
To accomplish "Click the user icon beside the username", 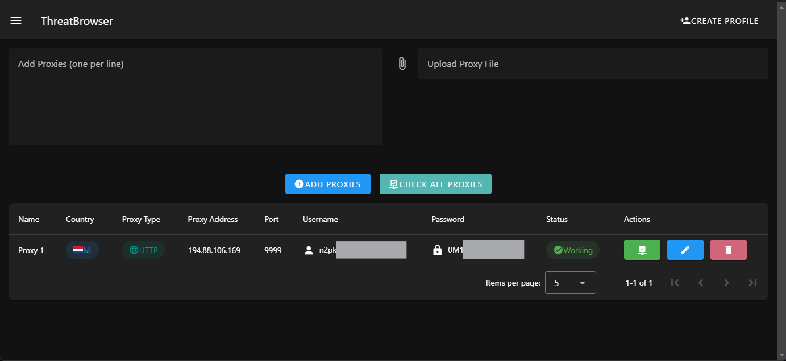I will pyautogui.click(x=309, y=250).
